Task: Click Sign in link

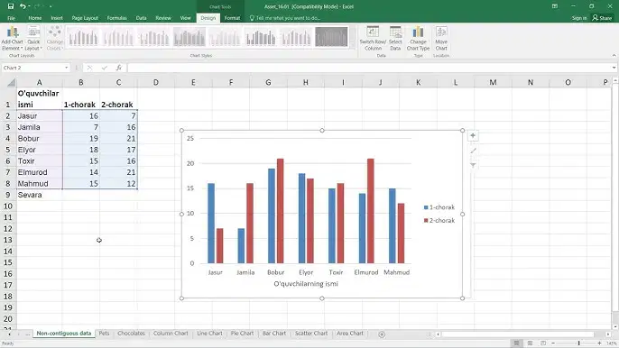Action: 579,18
